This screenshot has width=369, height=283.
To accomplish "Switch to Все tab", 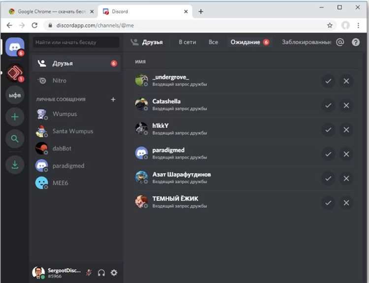I will pos(213,42).
